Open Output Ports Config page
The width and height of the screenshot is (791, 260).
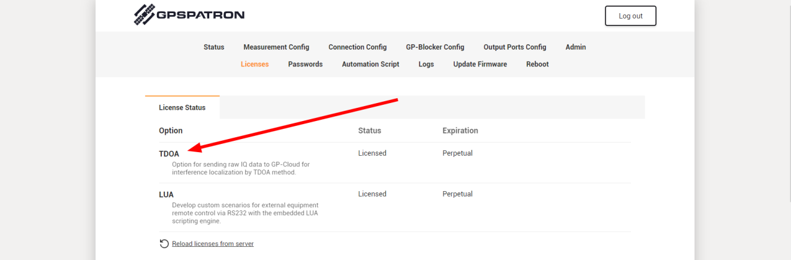[x=515, y=47]
